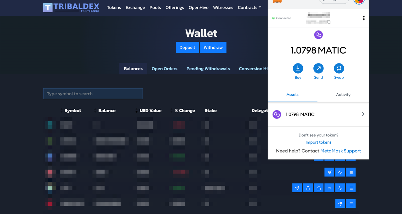Viewport: 402px width, 214px height.
Task: Open the OpenHive nav item
Action: click(x=198, y=8)
